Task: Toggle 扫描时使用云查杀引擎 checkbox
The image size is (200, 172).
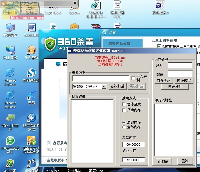Action: 159,46
